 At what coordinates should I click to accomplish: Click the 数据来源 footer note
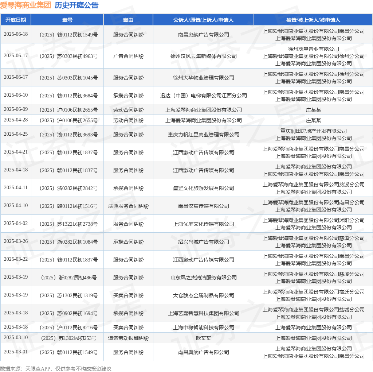(x=56, y=369)
